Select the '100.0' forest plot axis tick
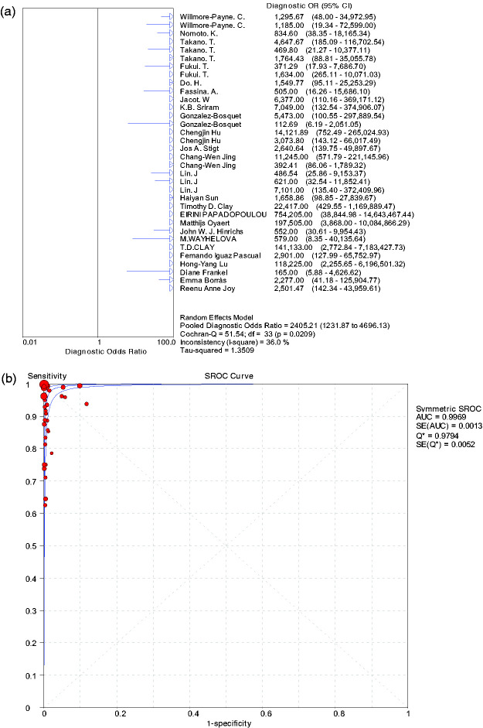The width and height of the screenshot is (483, 728). [167, 343]
